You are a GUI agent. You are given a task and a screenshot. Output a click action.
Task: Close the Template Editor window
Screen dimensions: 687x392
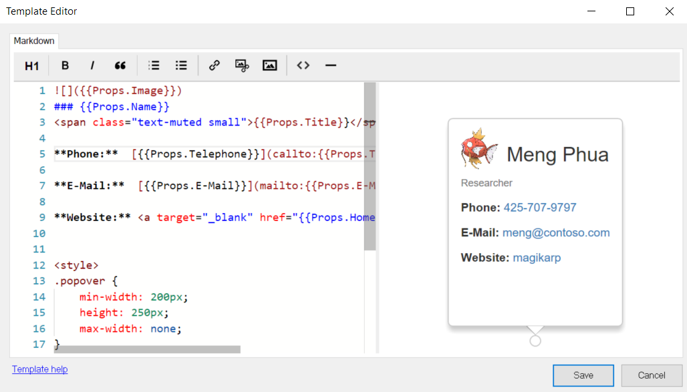pyautogui.click(x=670, y=11)
